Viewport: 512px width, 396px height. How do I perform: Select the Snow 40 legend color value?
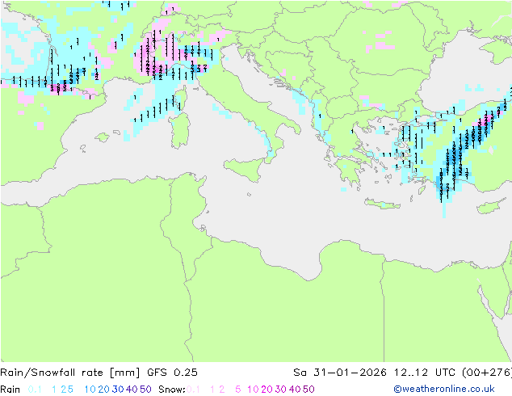point(295,390)
